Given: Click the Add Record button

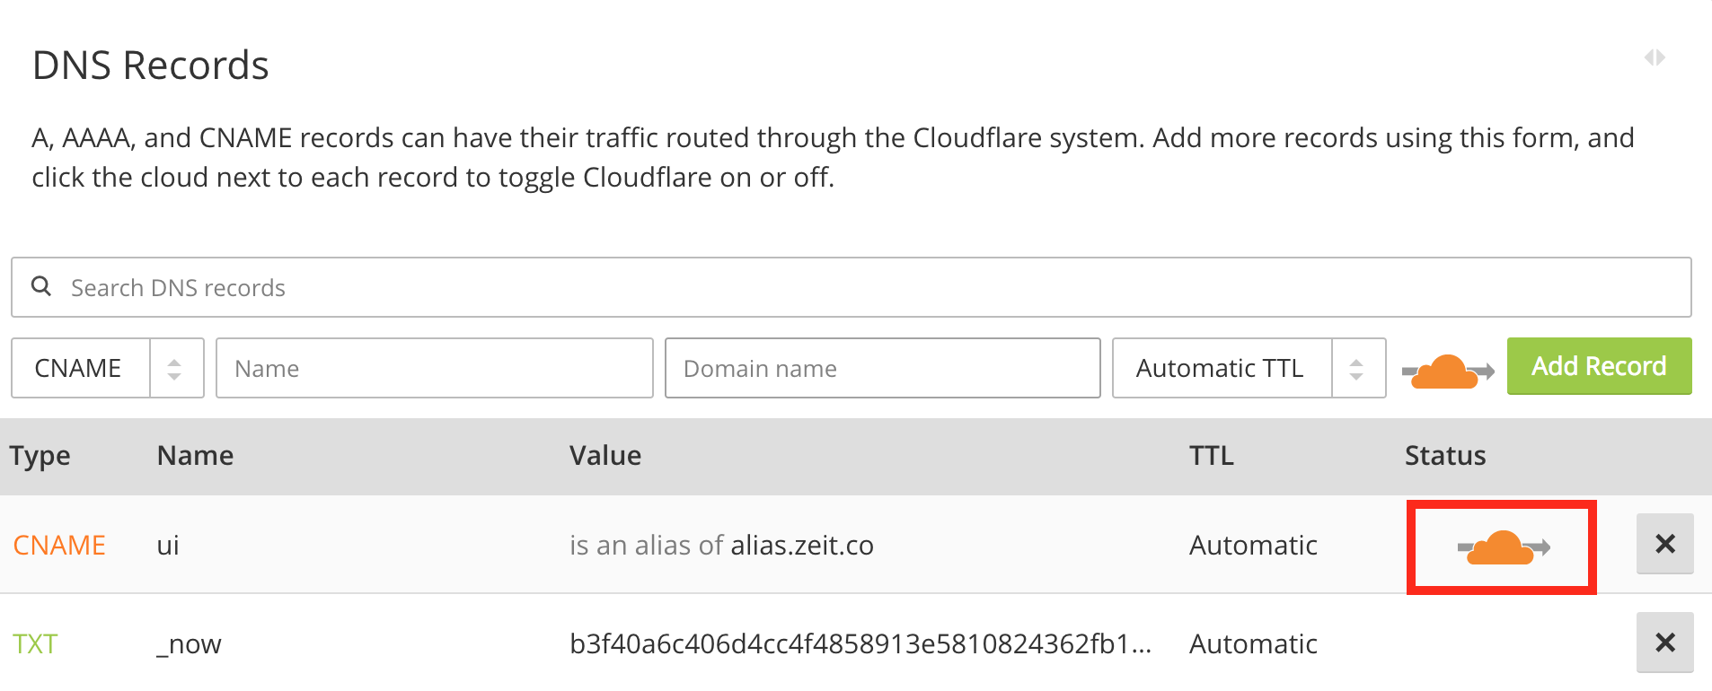Looking at the screenshot, I should click(1599, 366).
